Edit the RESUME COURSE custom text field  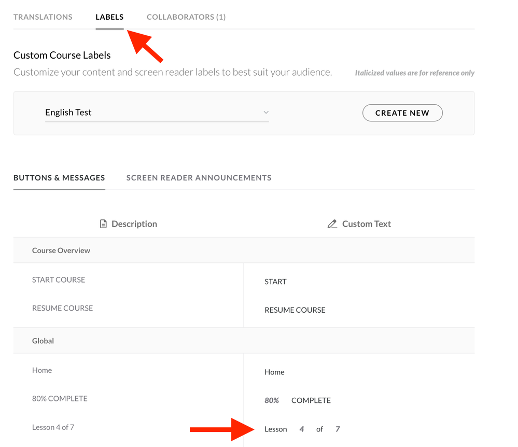[x=295, y=310]
